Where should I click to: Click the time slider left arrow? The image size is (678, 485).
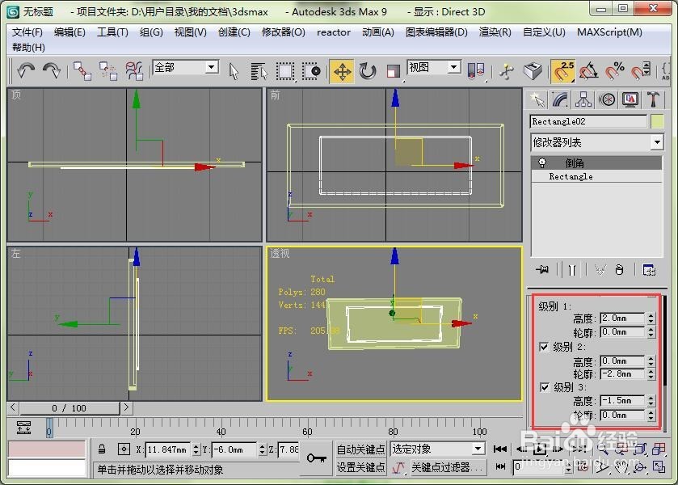tap(13, 407)
